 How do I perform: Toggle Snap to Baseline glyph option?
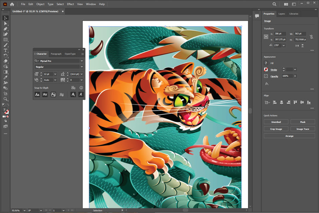coord(37,94)
